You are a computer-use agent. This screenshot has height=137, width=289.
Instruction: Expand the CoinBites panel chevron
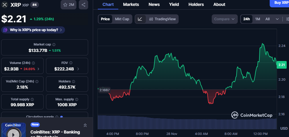[85, 125]
